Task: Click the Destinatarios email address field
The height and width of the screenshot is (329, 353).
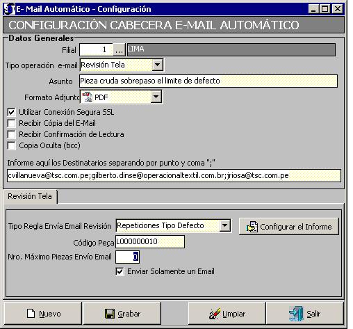Action: pyautogui.click(x=174, y=175)
